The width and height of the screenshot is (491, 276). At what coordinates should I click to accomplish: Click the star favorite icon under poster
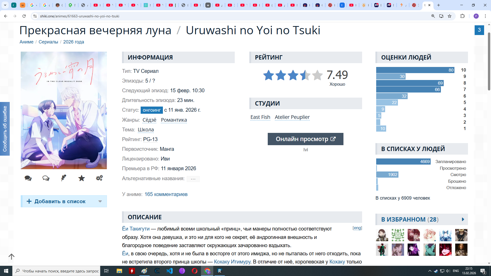point(82,178)
